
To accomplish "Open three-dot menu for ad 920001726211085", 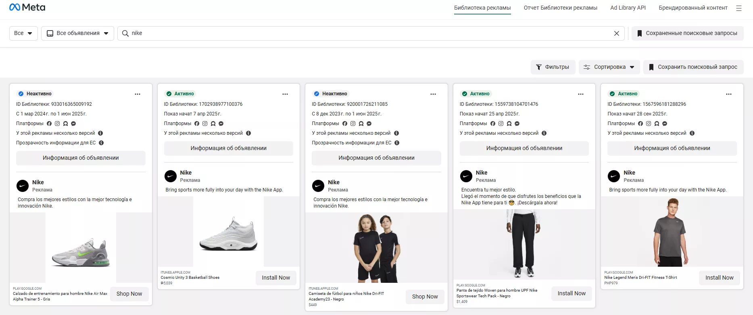I will pos(433,94).
